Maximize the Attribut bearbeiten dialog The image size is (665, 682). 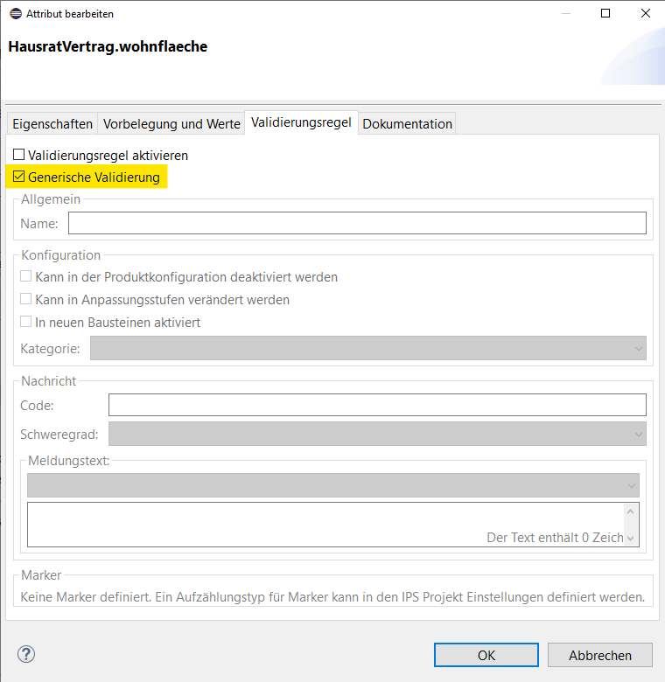(605, 13)
